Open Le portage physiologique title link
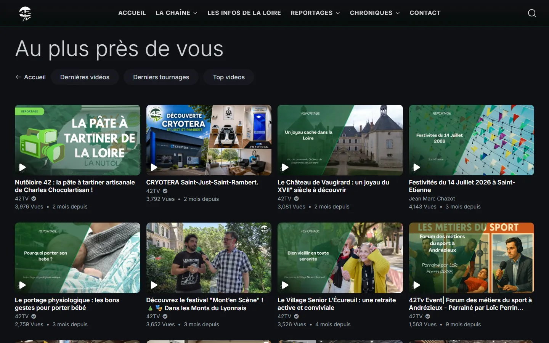Screen dimensions: 549x343 [67, 304]
